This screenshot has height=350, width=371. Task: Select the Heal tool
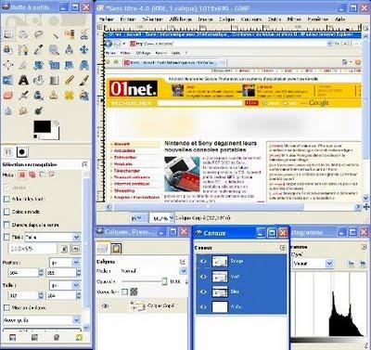69,96
